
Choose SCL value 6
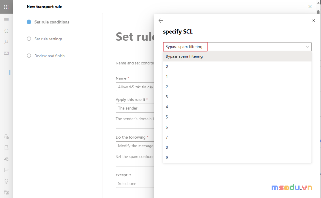click(237, 127)
